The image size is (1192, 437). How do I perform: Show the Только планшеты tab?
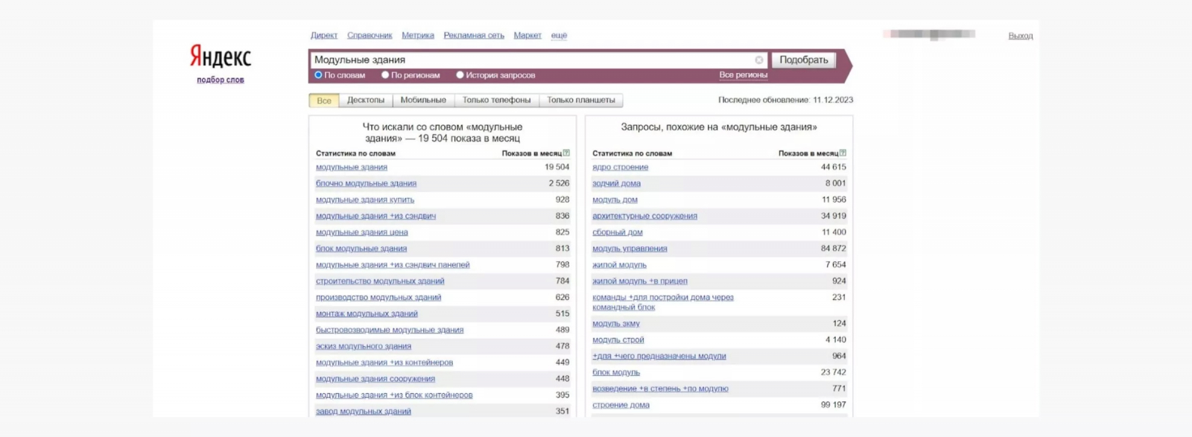581,101
